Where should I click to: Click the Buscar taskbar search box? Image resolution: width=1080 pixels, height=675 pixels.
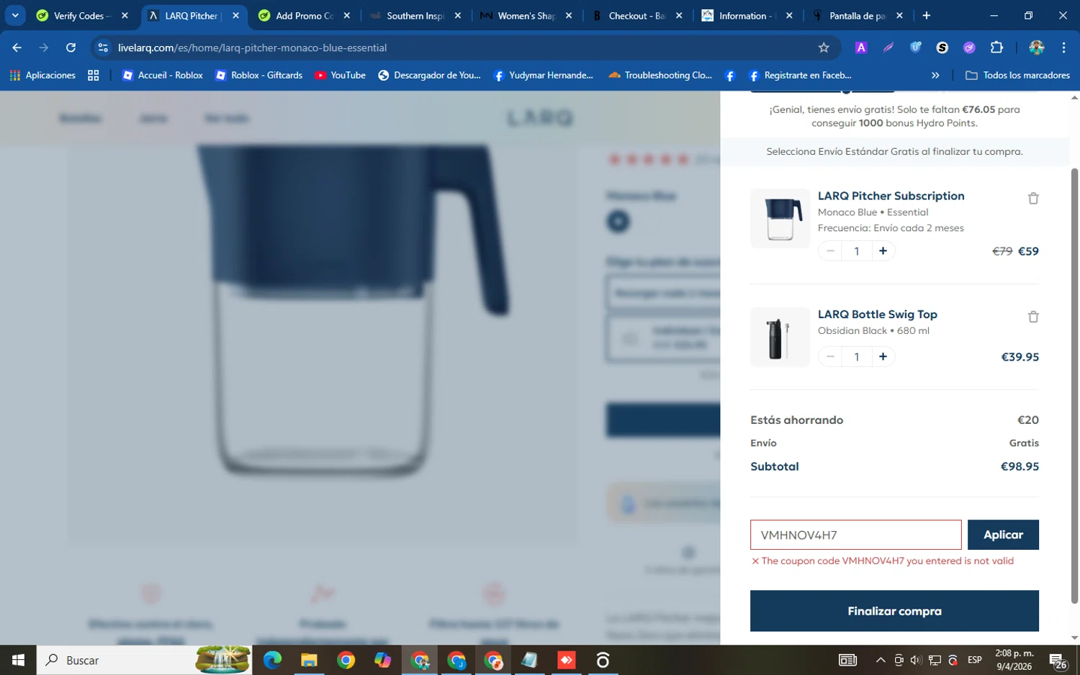(144, 660)
